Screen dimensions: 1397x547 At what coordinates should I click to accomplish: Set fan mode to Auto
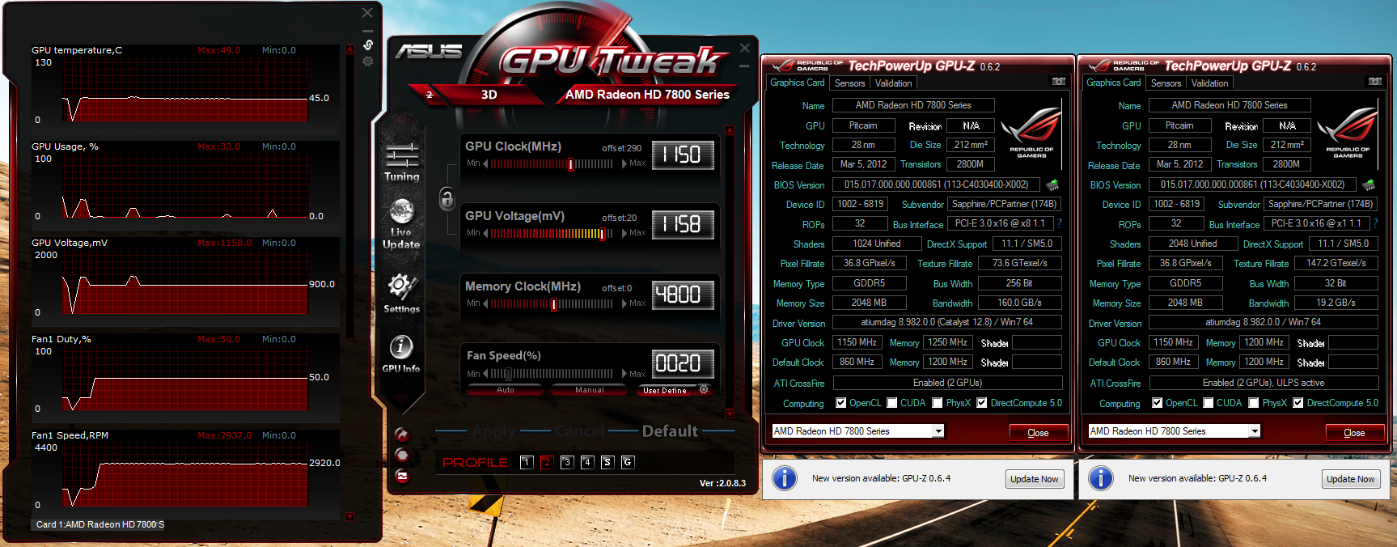pyautogui.click(x=506, y=390)
